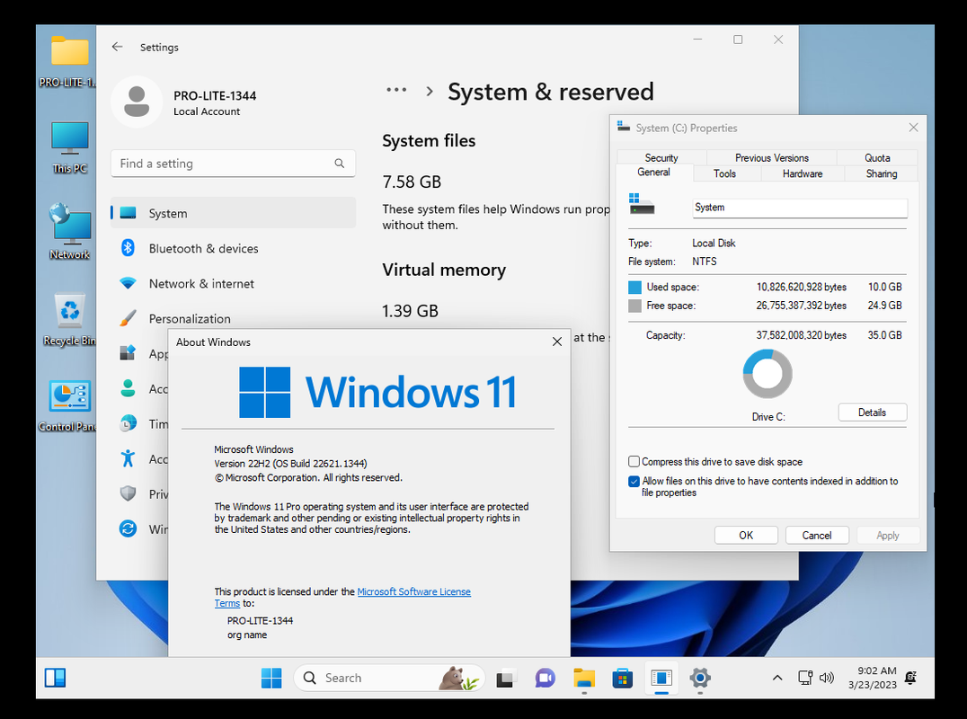Screen dimensions: 967x719
Task: Select Personalization category in Settings
Action: (233, 318)
